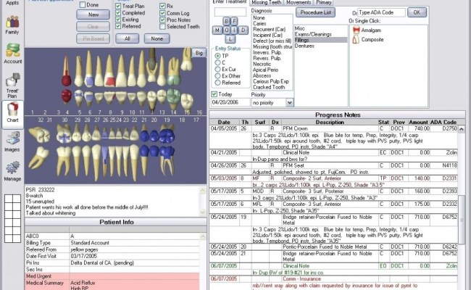Click the PFM Seat progress note row
The image size is (471, 290).
(x=333, y=165)
